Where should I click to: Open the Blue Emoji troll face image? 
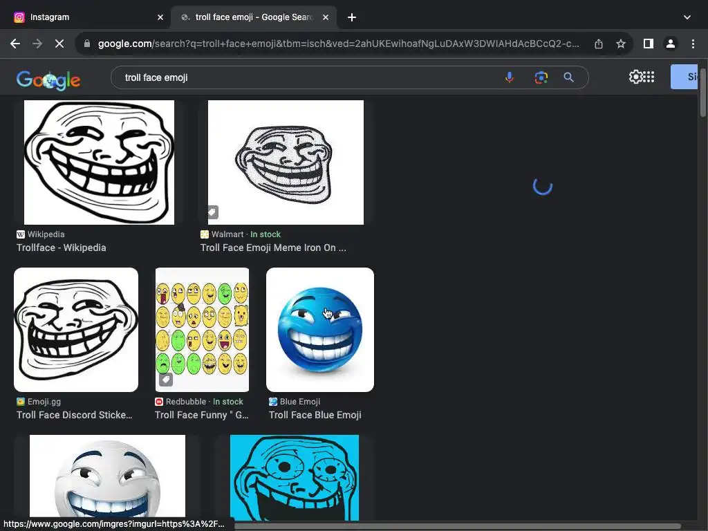320,330
